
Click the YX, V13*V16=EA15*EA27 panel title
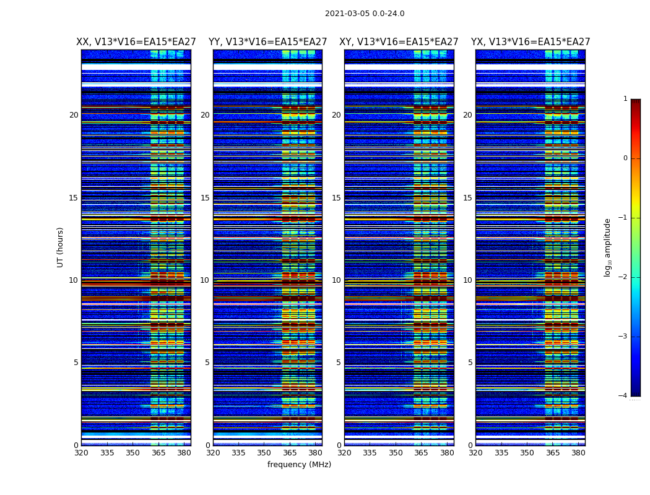(531, 42)
